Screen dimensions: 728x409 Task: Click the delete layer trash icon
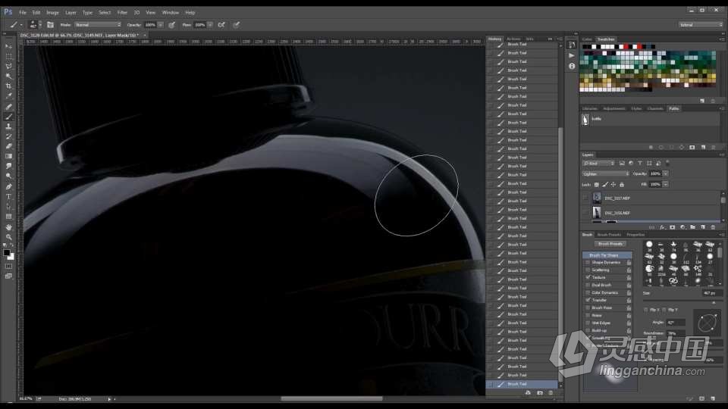pyautogui.click(x=714, y=226)
